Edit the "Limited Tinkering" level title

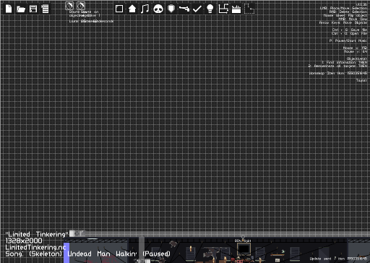(37, 234)
